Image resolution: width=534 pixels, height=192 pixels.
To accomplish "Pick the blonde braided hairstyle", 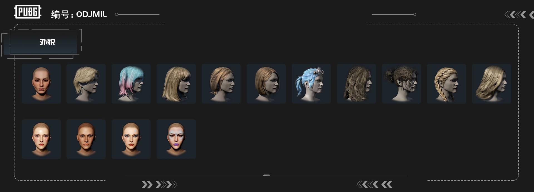I will point(447,84).
